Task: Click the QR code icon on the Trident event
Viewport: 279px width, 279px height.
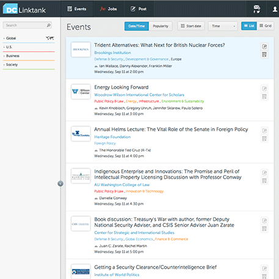Action: click(264, 54)
